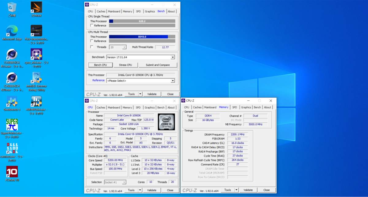Open Mainboard tab in Bench window

click(x=114, y=11)
